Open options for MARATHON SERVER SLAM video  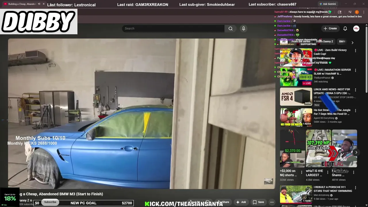tap(355, 70)
